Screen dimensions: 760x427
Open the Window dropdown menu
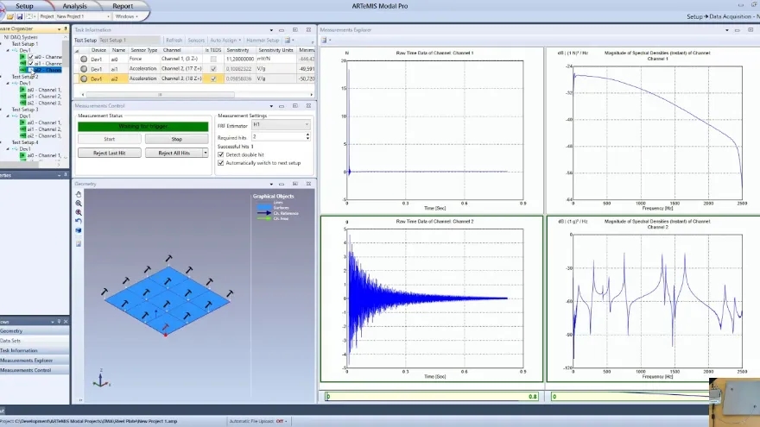click(126, 16)
